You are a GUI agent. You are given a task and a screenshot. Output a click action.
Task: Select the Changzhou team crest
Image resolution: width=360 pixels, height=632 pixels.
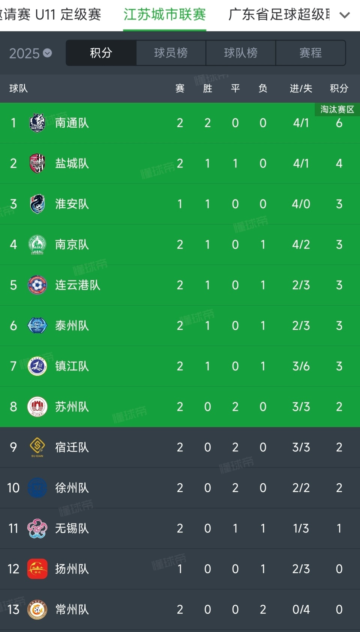[x=37, y=609]
